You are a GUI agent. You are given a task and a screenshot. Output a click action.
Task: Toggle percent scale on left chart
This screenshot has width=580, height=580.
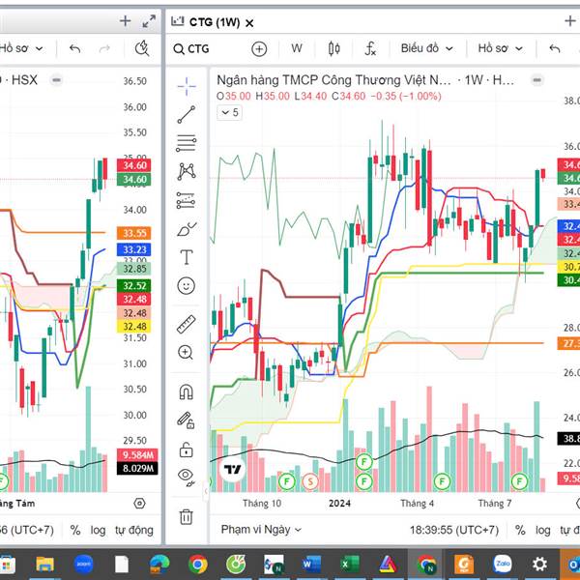(x=75, y=530)
